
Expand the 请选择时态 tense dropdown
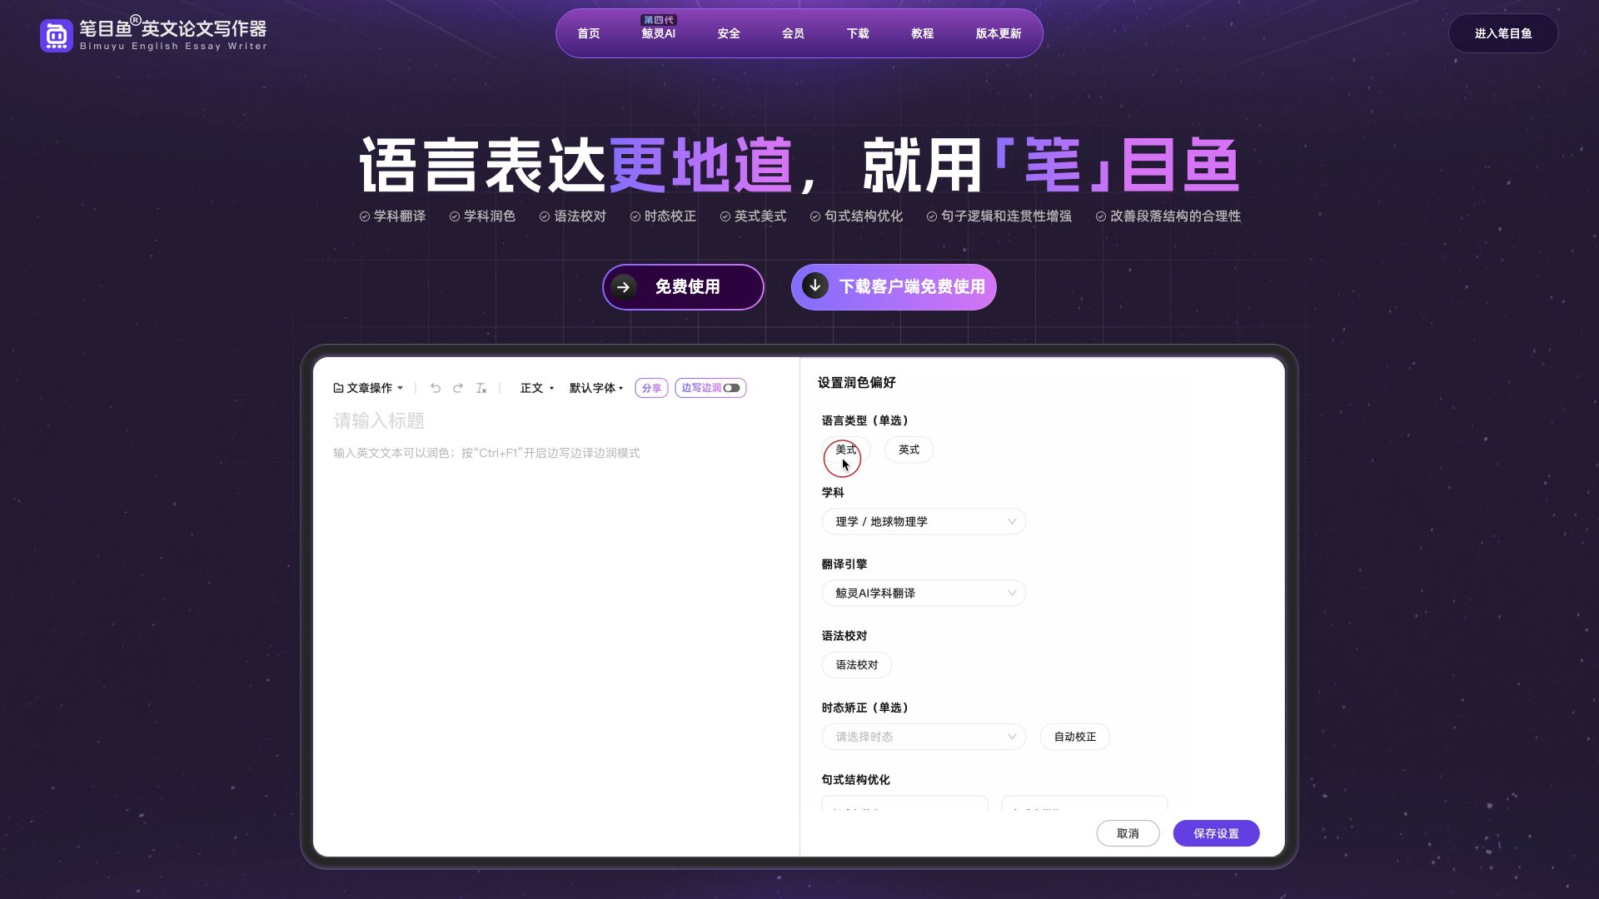924,737
